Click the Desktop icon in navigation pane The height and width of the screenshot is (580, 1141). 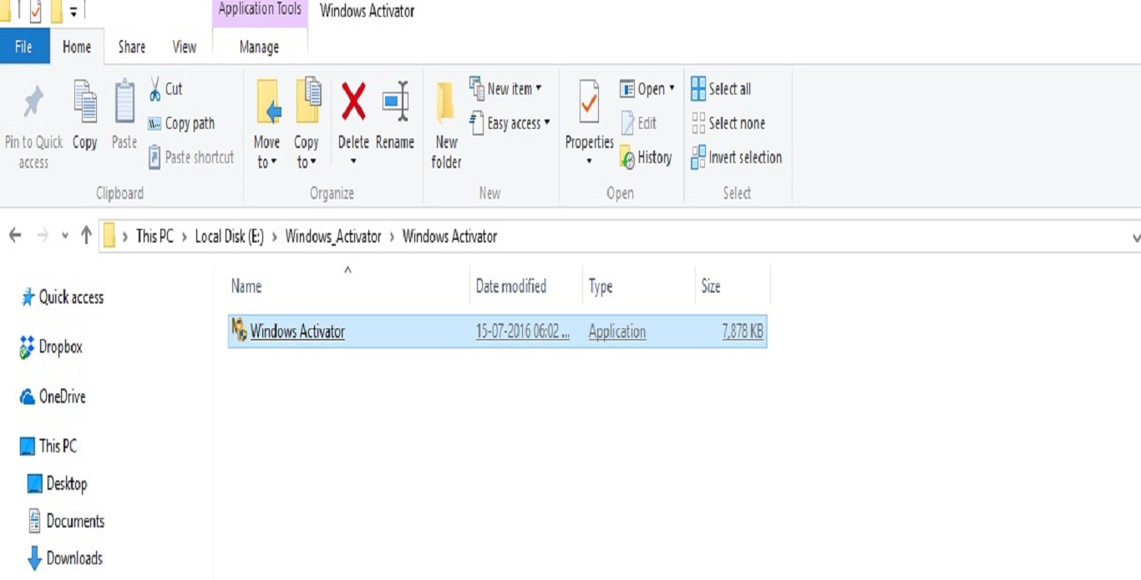(x=34, y=484)
